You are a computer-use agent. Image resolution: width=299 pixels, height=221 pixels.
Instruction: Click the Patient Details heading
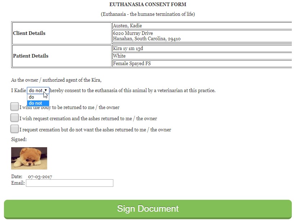[x=31, y=56]
